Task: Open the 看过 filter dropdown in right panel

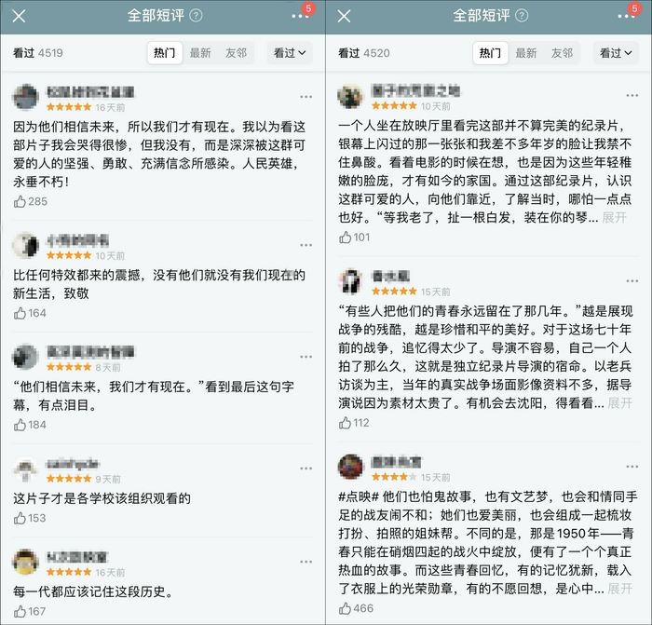Action: tap(616, 53)
